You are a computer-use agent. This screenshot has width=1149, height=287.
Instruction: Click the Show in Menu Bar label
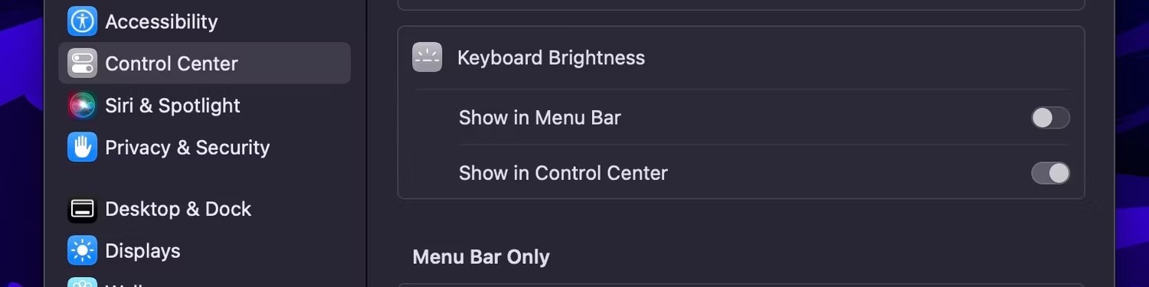click(540, 118)
